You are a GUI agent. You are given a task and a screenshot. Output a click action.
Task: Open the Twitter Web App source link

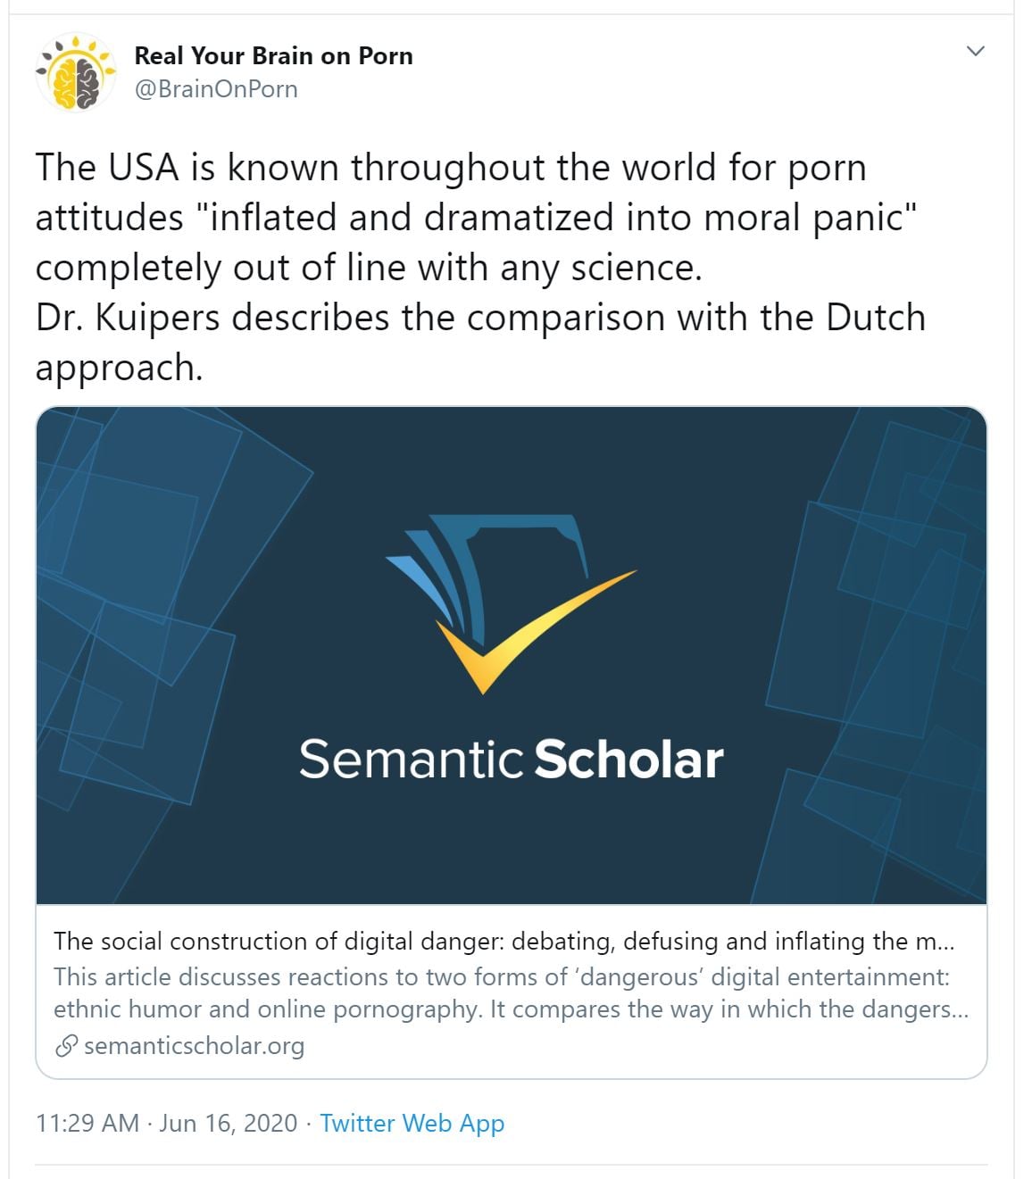click(x=412, y=1123)
